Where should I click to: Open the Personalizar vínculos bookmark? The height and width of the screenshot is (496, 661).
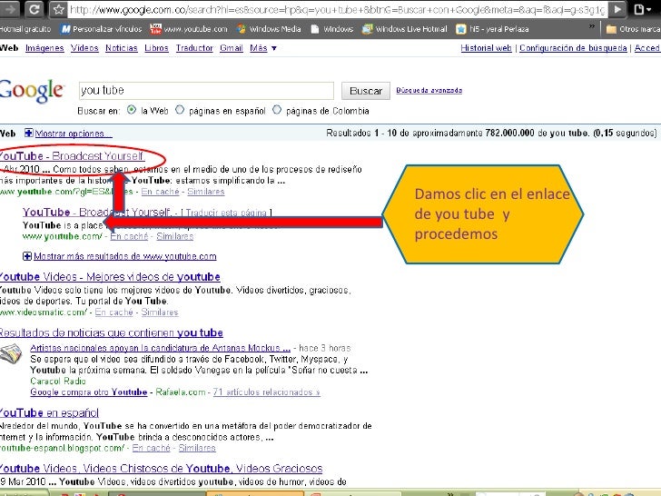click(x=101, y=29)
